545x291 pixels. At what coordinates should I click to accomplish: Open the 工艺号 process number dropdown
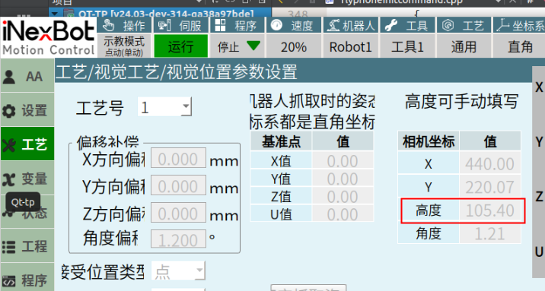click(x=164, y=107)
